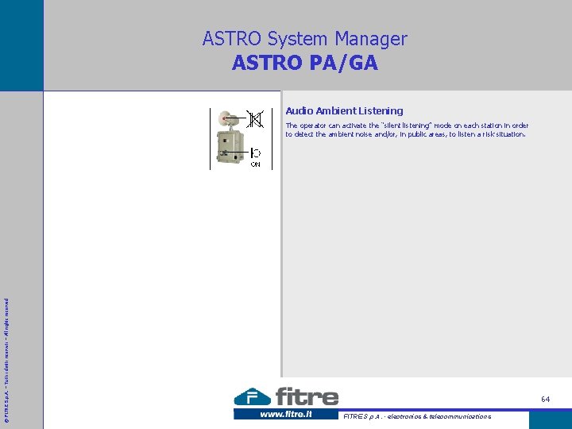This screenshot has width=572, height=429.
Task: Select the muted loudspeaker crossed-out symbol
Action: point(255,119)
